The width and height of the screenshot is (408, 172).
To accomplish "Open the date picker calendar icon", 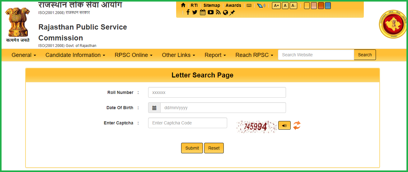I will [x=154, y=108].
